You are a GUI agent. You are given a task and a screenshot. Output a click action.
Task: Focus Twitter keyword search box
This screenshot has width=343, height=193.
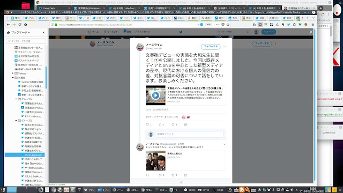(231, 32)
